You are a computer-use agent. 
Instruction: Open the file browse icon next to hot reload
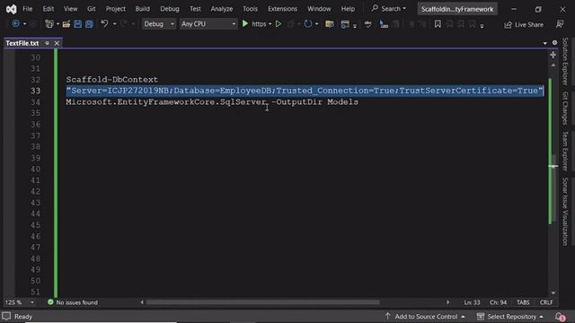[330, 24]
